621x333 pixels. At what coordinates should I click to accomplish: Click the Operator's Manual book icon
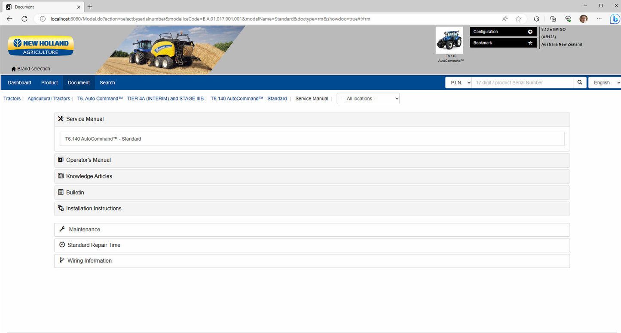(x=61, y=160)
